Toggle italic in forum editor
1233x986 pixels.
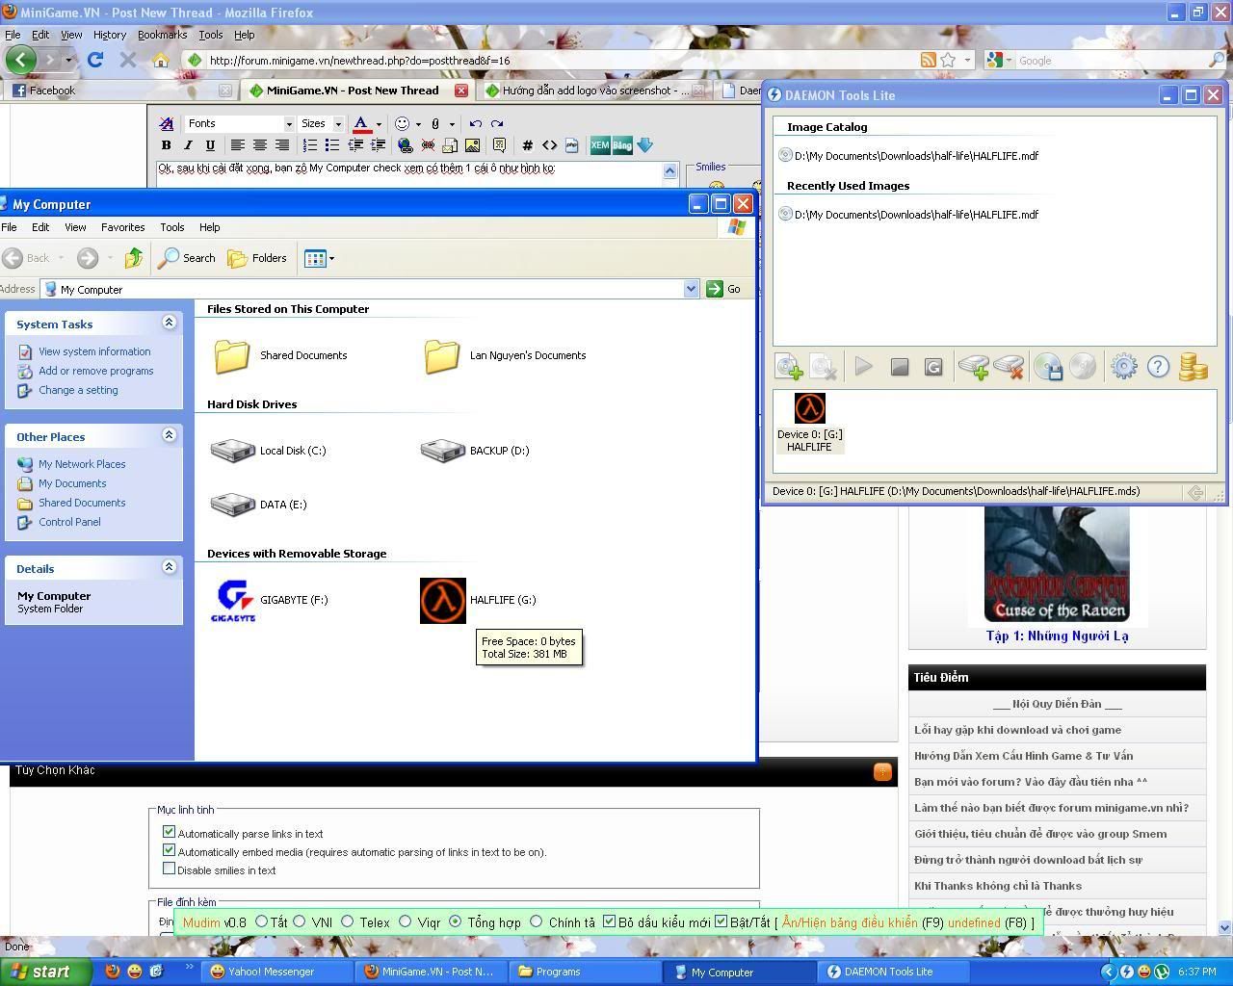point(188,145)
